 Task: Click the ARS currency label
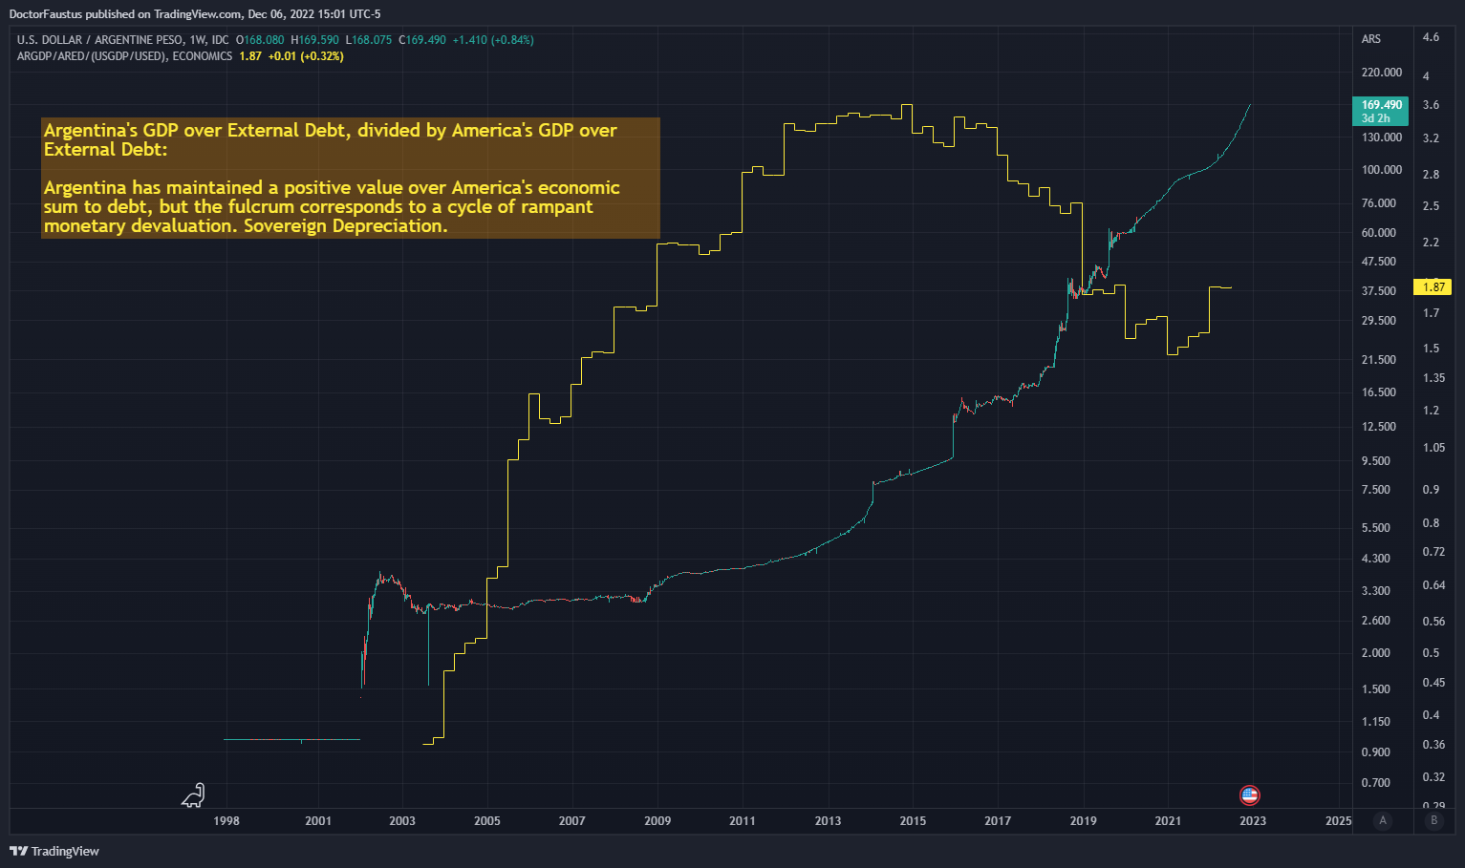1371,39
